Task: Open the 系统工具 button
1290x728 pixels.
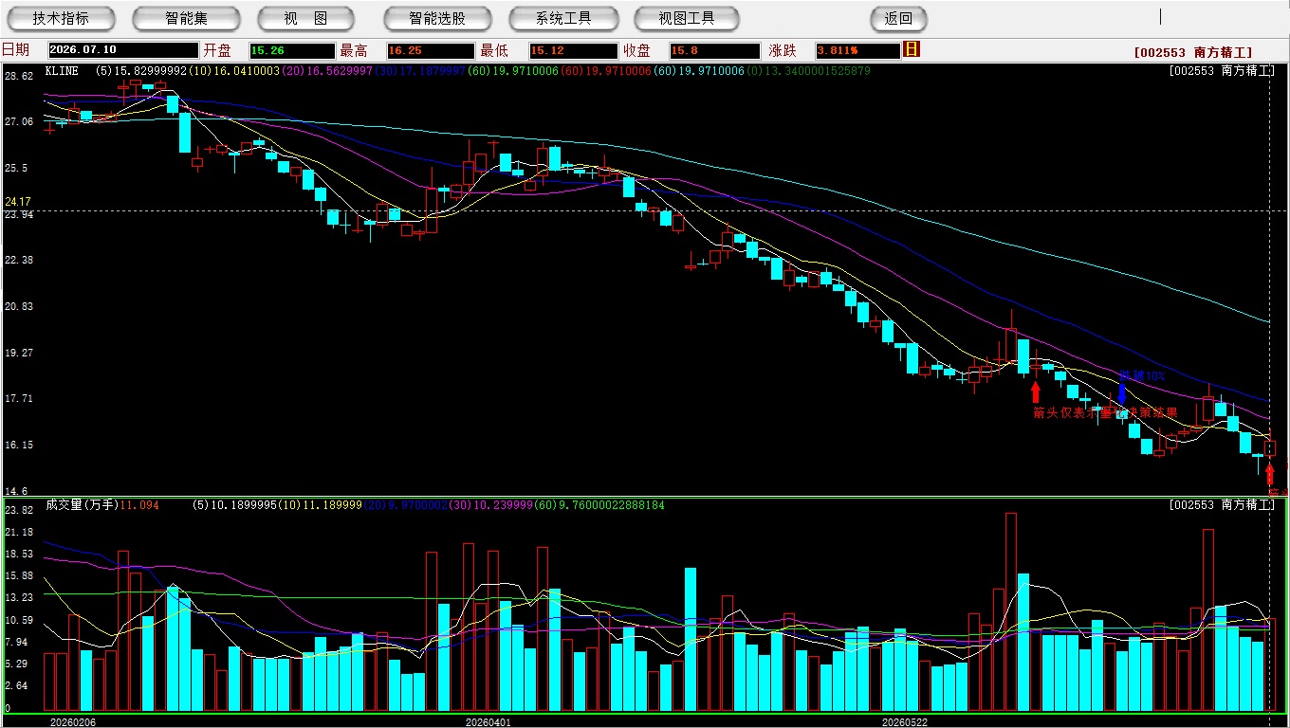Action: [x=563, y=18]
